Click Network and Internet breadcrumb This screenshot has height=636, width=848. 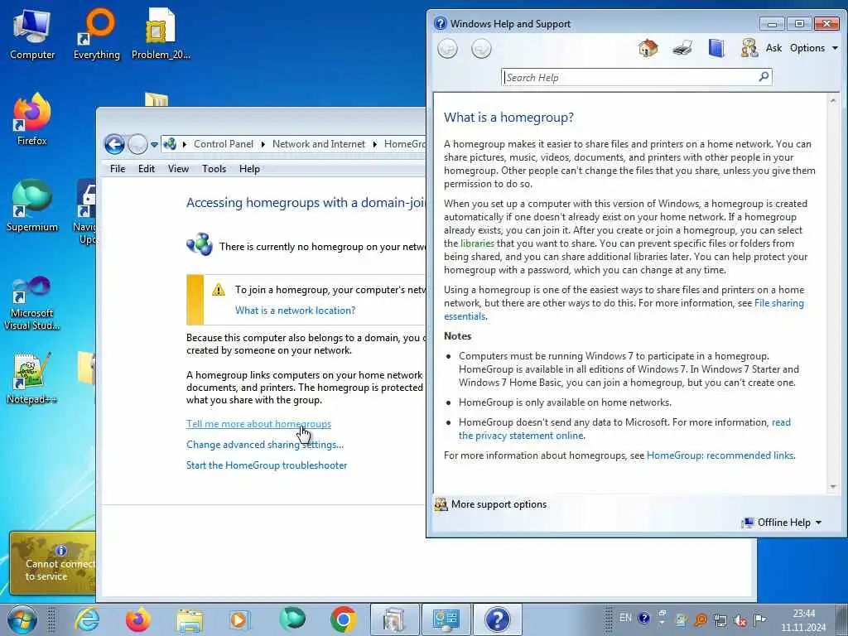319,144
